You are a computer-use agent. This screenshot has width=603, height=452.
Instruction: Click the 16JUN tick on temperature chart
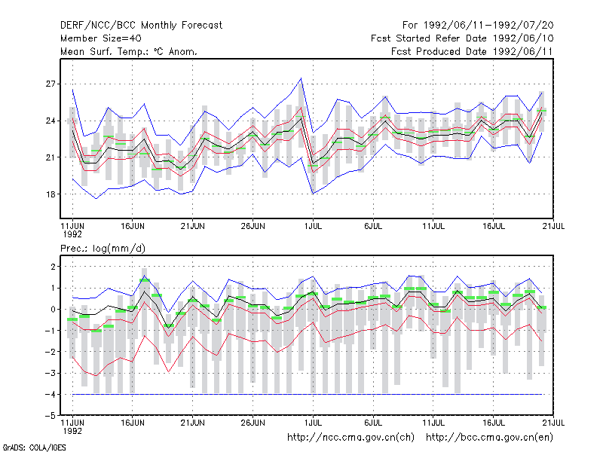133,226
